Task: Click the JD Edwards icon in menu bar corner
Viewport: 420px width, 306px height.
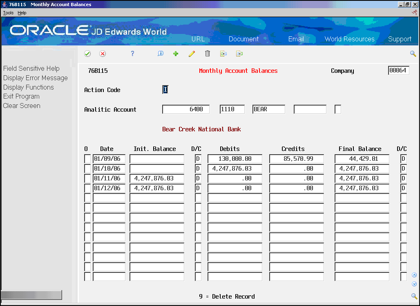Action: (x=415, y=12)
